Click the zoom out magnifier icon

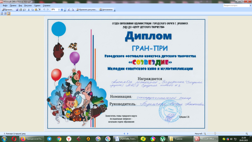coord(205,134)
